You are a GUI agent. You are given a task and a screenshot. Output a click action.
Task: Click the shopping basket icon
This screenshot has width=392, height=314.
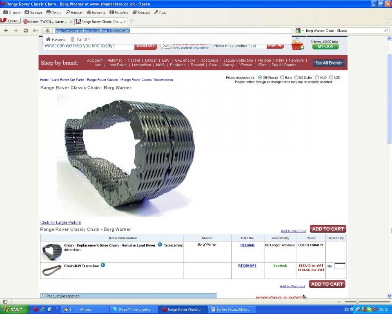[x=297, y=44]
